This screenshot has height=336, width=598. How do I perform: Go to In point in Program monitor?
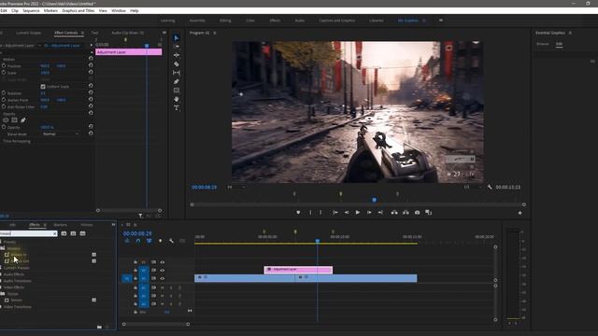pos(335,213)
